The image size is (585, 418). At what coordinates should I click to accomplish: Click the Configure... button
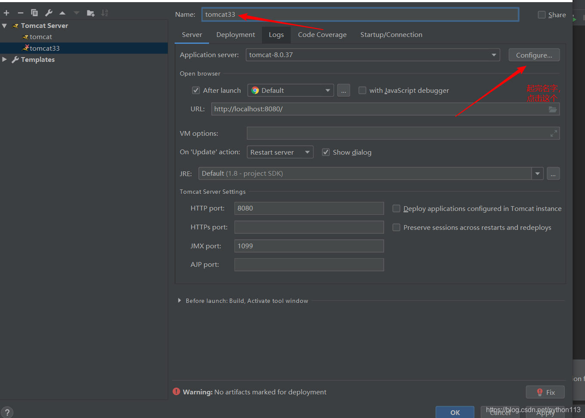pos(534,55)
